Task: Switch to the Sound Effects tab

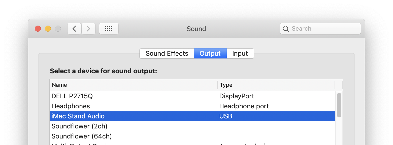Action: (167, 53)
